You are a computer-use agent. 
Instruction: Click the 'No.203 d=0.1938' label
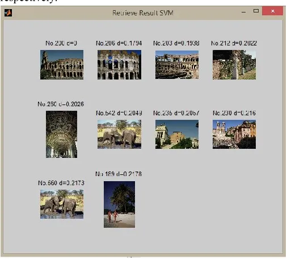coord(176,43)
